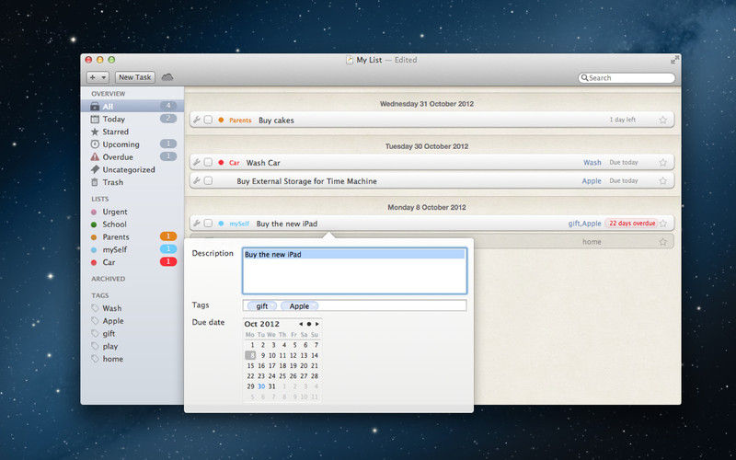Viewport: 736px width, 460px height.
Task: Click the plus add button in toolbar
Action: point(93,77)
